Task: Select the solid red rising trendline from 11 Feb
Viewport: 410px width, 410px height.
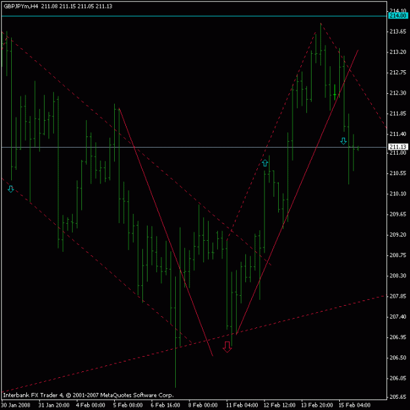Action: [x=297, y=192]
